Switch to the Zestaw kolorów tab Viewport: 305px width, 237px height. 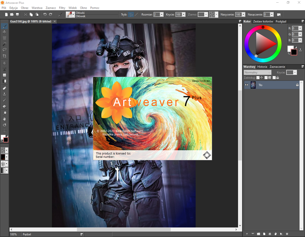click(x=263, y=21)
